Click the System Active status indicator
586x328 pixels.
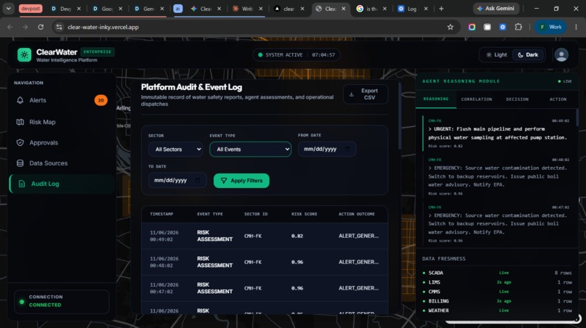pyautogui.click(x=297, y=55)
